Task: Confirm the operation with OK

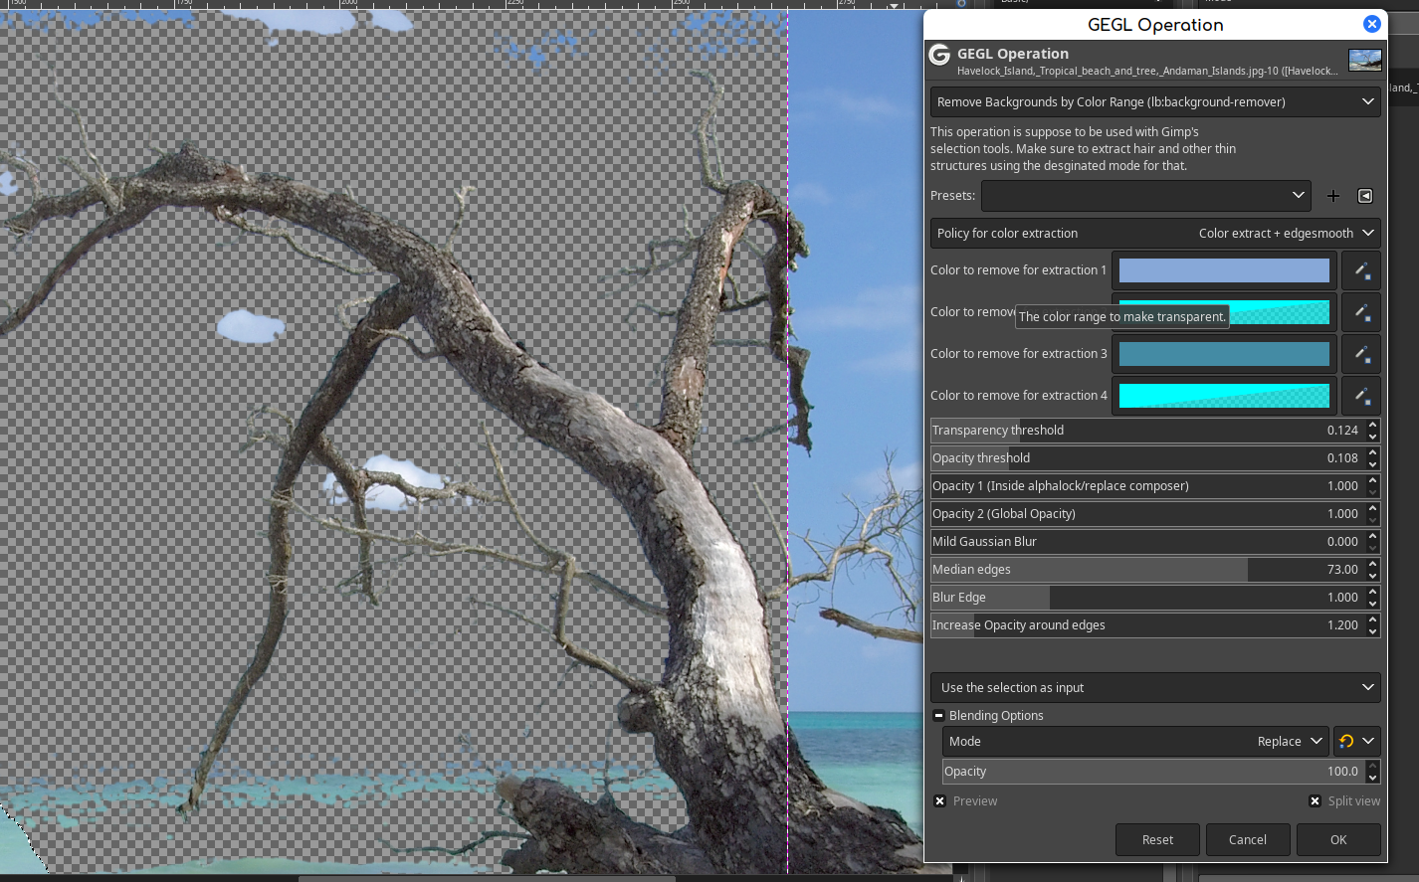Action: point(1337,839)
